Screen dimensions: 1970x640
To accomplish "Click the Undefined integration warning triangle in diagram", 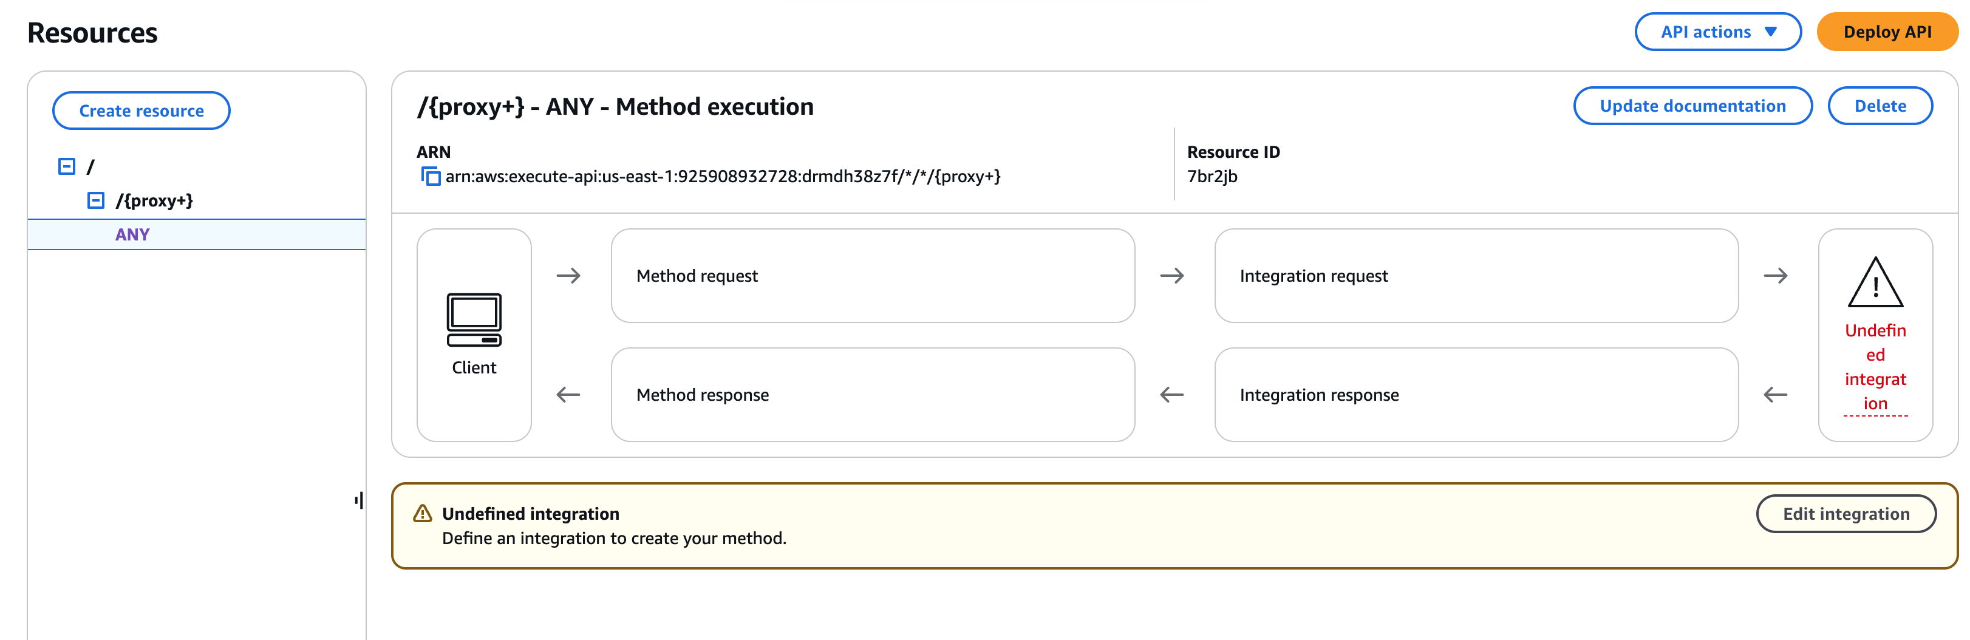I will point(1875,282).
